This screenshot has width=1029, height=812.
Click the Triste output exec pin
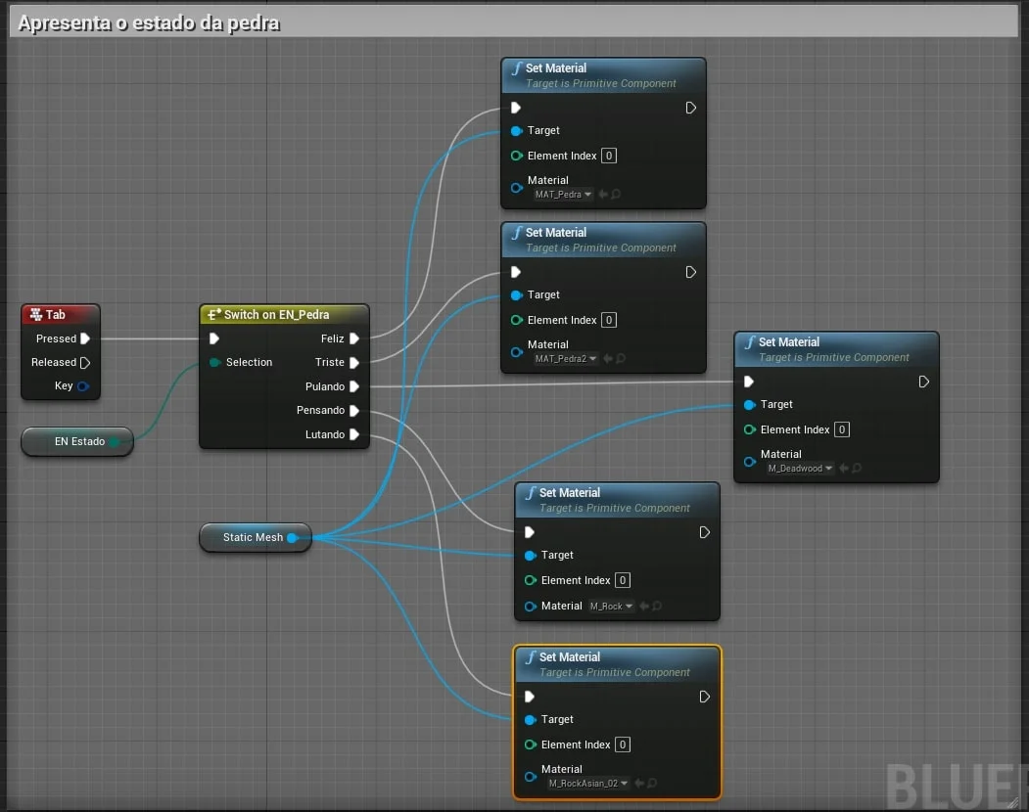354,363
